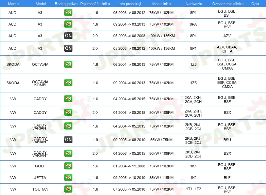Click the Nadwozie column header

[194, 4]
